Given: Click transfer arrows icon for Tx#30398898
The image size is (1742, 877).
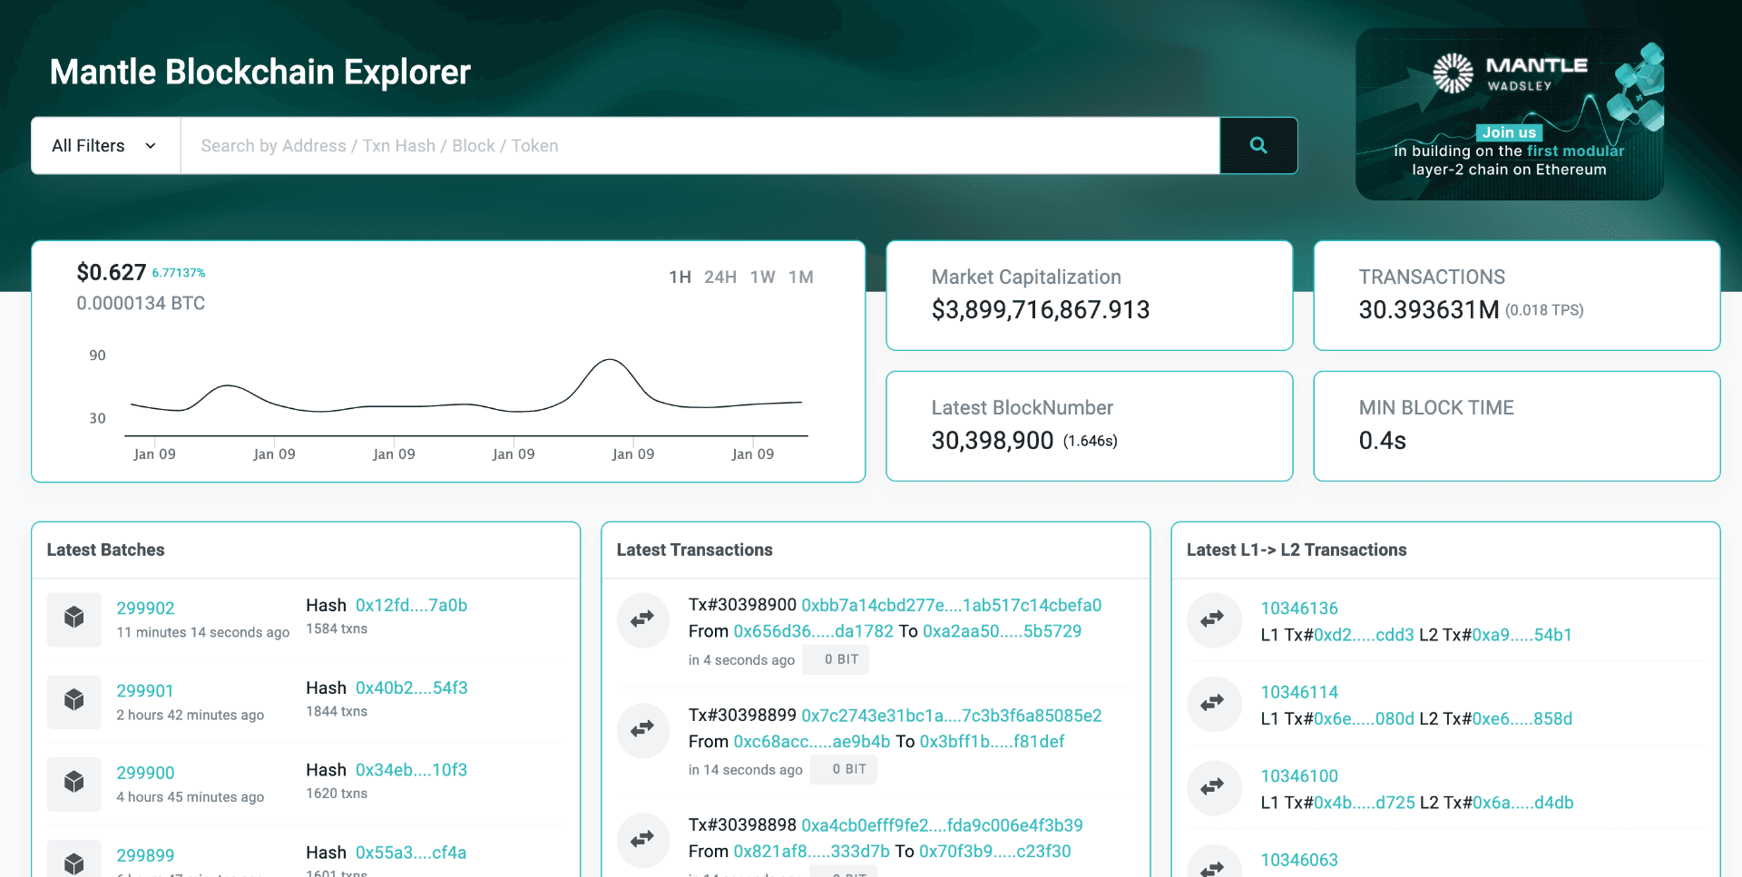Looking at the screenshot, I should pos(643,840).
